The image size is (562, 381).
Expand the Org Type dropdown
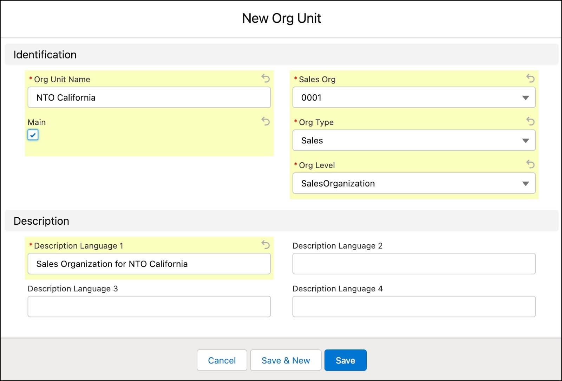414,141
